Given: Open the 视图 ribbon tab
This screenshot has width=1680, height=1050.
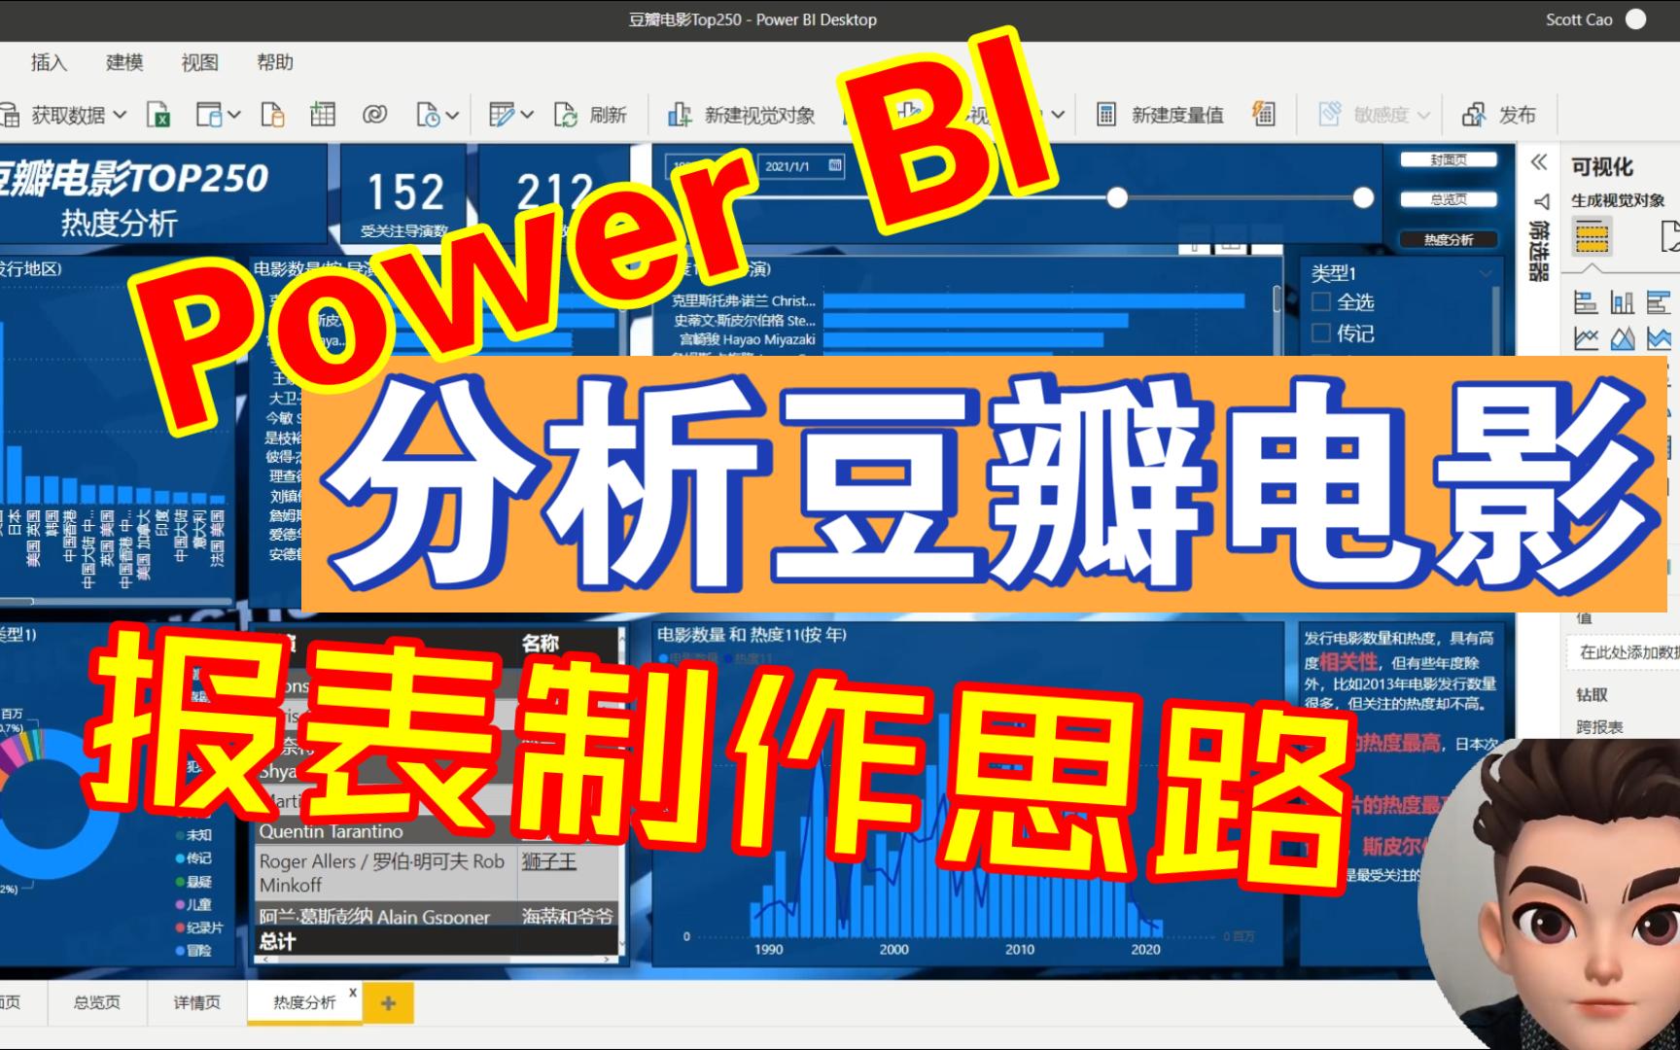Looking at the screenshot, I should pyautogui.click(x=199, y=62).
